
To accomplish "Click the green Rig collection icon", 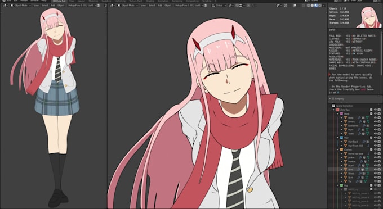I will (x=341, y=185).
